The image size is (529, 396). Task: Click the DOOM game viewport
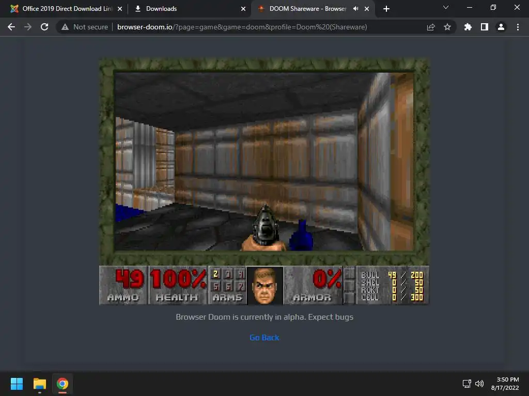click(x=264, y=161)
